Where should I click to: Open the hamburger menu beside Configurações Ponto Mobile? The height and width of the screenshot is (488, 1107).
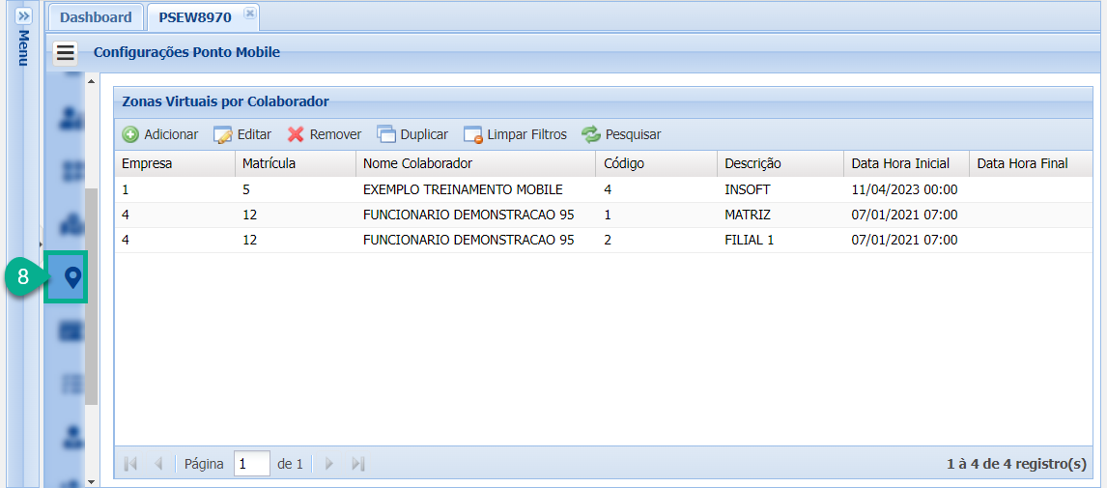tap(66, 52)
